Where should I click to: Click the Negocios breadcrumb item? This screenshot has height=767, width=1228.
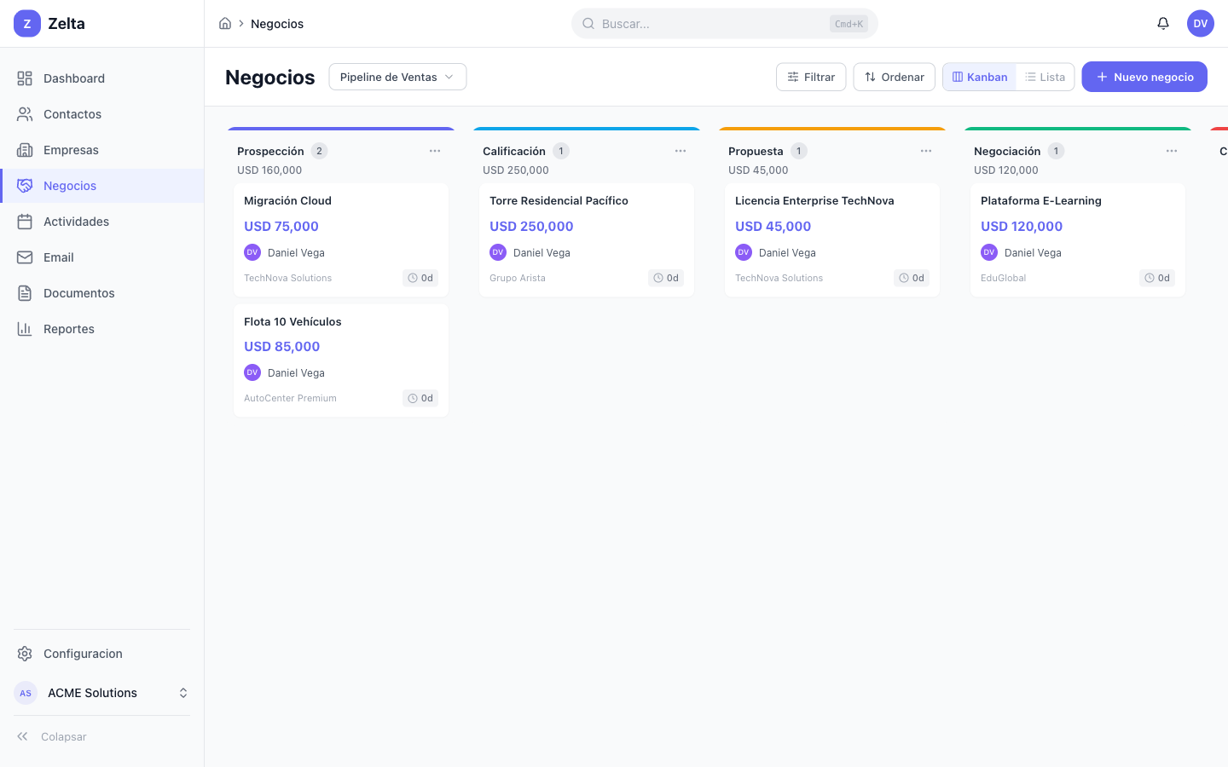click(276, 23)
